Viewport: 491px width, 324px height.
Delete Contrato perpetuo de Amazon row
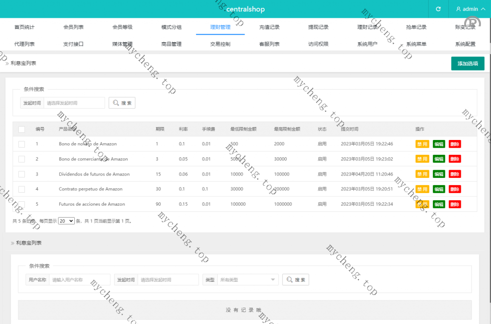[455, 189]
